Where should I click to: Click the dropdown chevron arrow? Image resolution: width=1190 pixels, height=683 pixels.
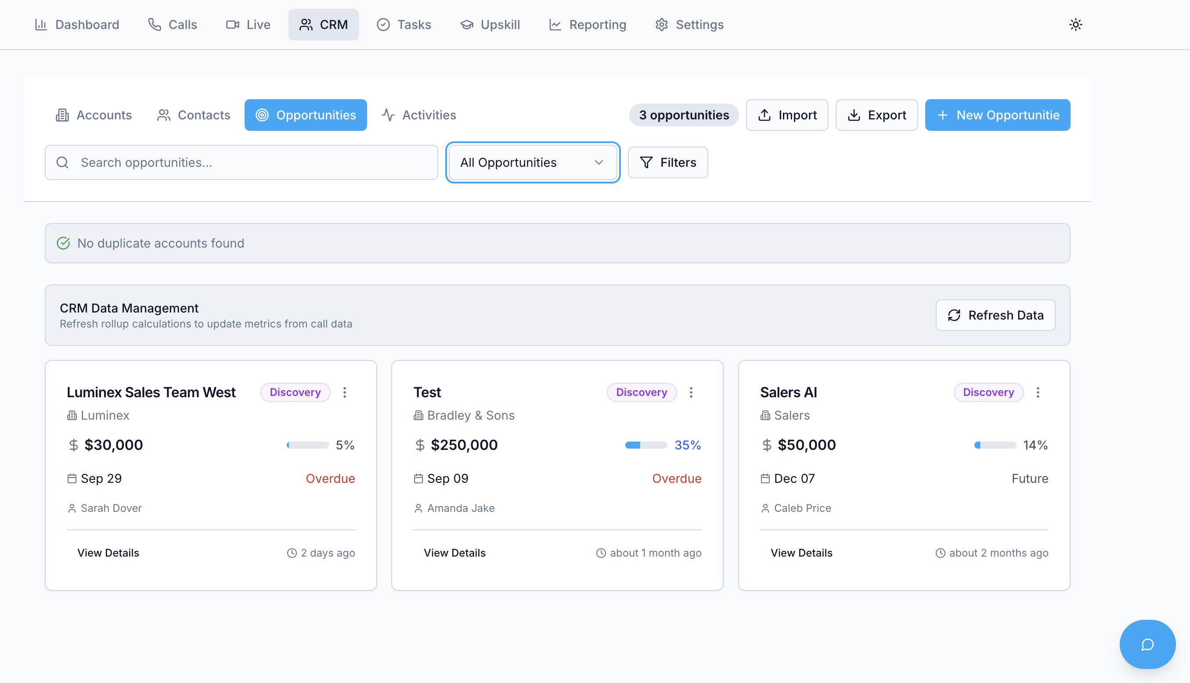click(599, 162)
